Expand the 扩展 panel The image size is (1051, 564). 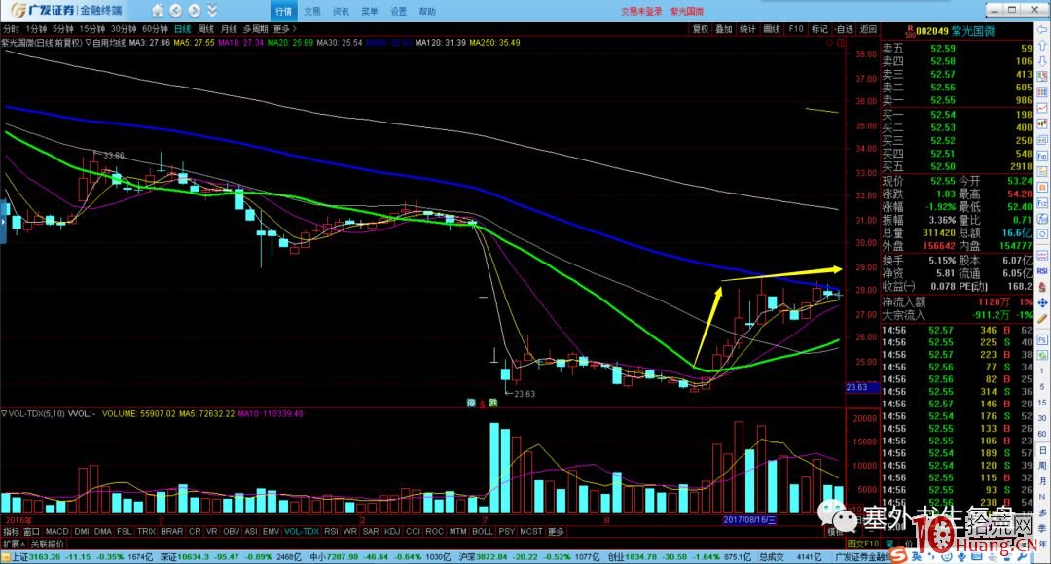tap(14, 544)
